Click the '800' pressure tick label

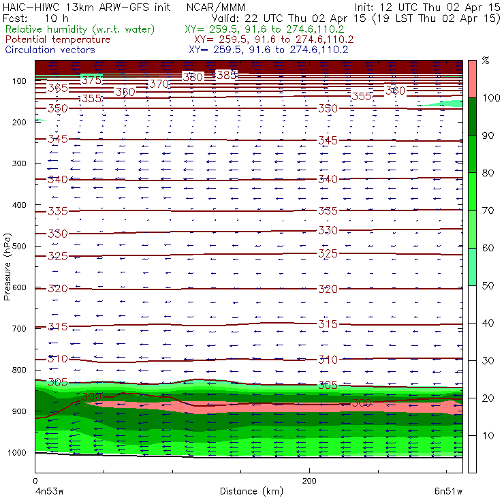[19, 370]
